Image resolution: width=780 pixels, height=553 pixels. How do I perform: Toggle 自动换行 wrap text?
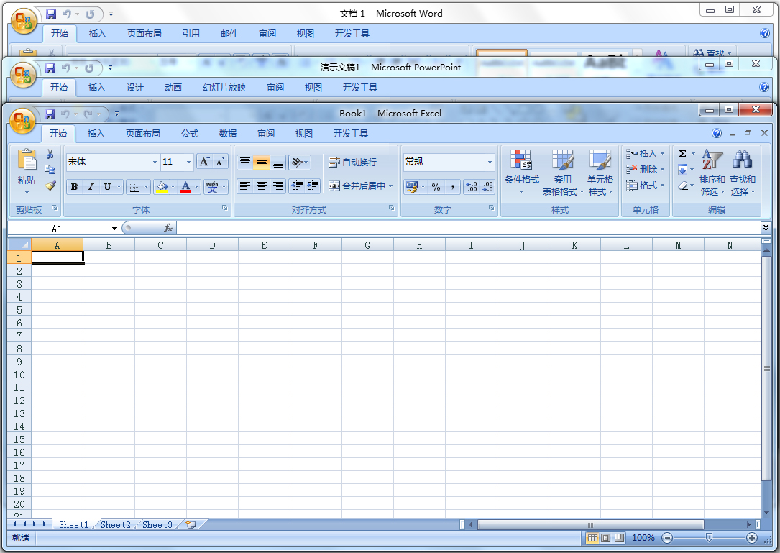click(x=353, y=163)
